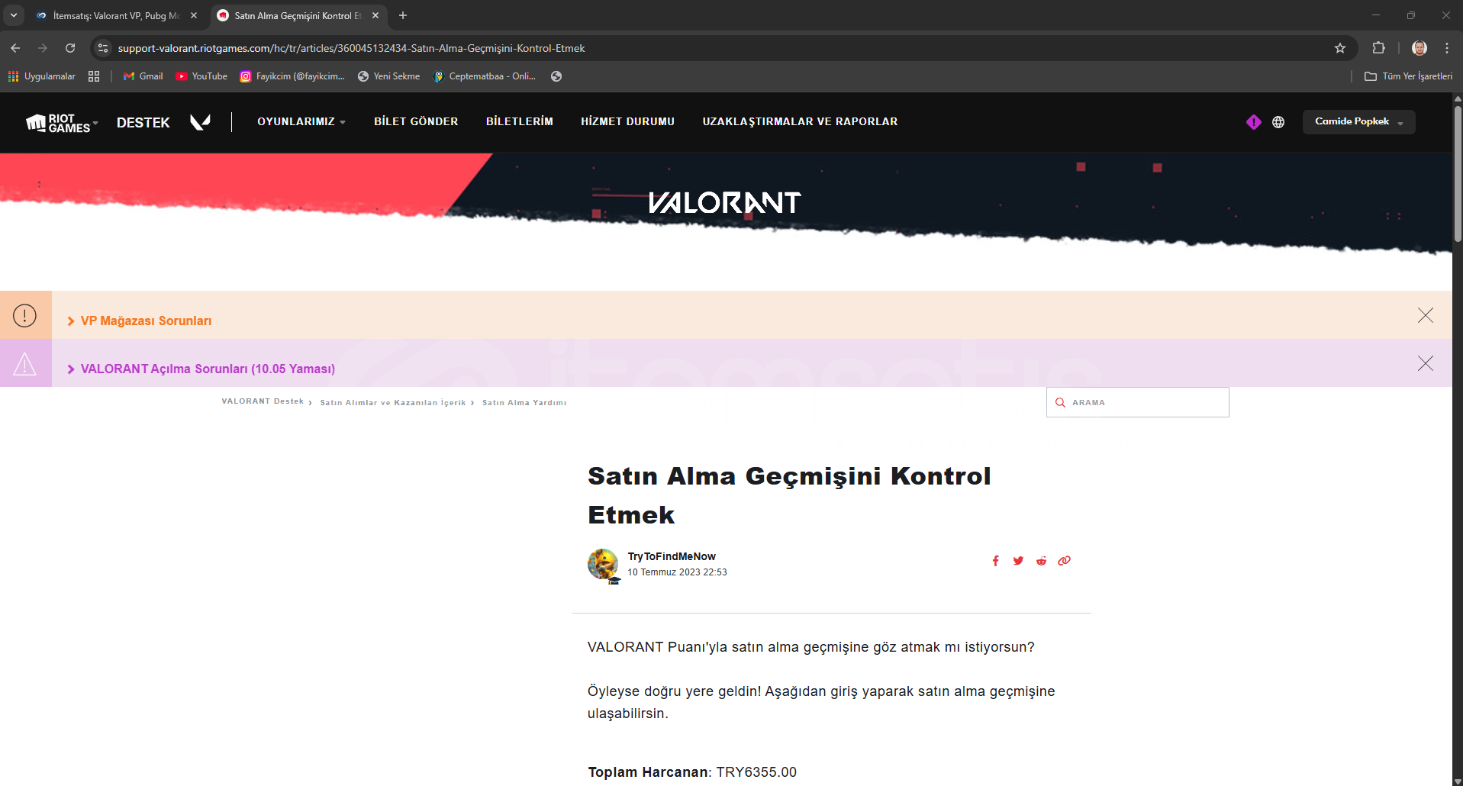Click the DESTEK navbar link
Image resolution: width=1463 pixels, height=786 pixels.
point(143,123)
